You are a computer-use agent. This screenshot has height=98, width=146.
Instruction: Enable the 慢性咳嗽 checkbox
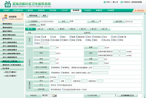[x=77, y=37]
